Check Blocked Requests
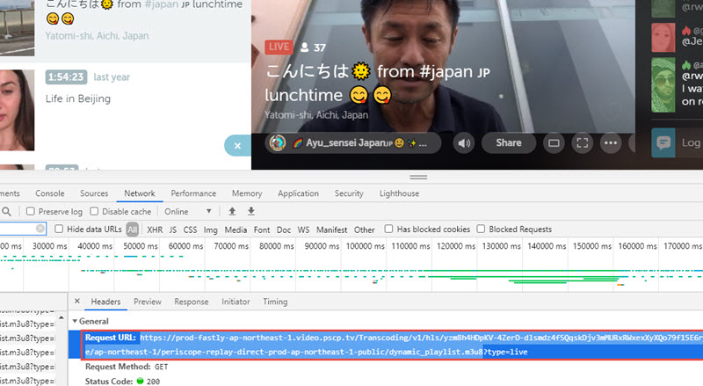 pyautogui.click(x=481, y=229)
